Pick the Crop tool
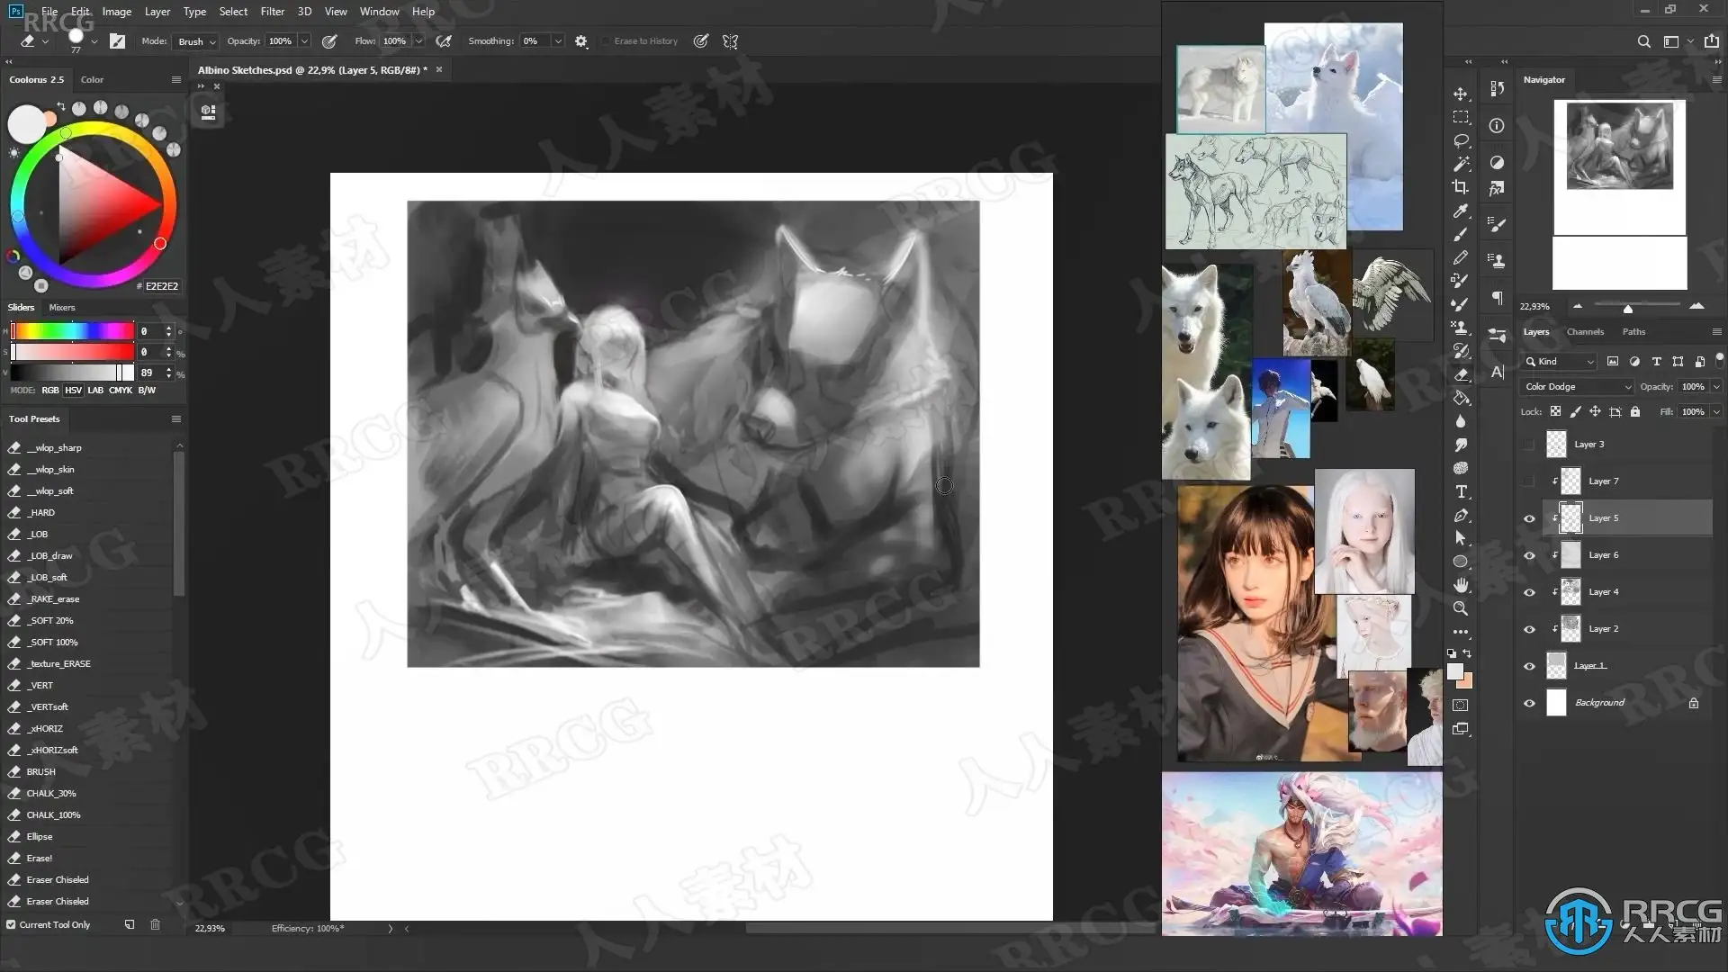This screenshot has width=1728, height=972. coord(1461,187)
